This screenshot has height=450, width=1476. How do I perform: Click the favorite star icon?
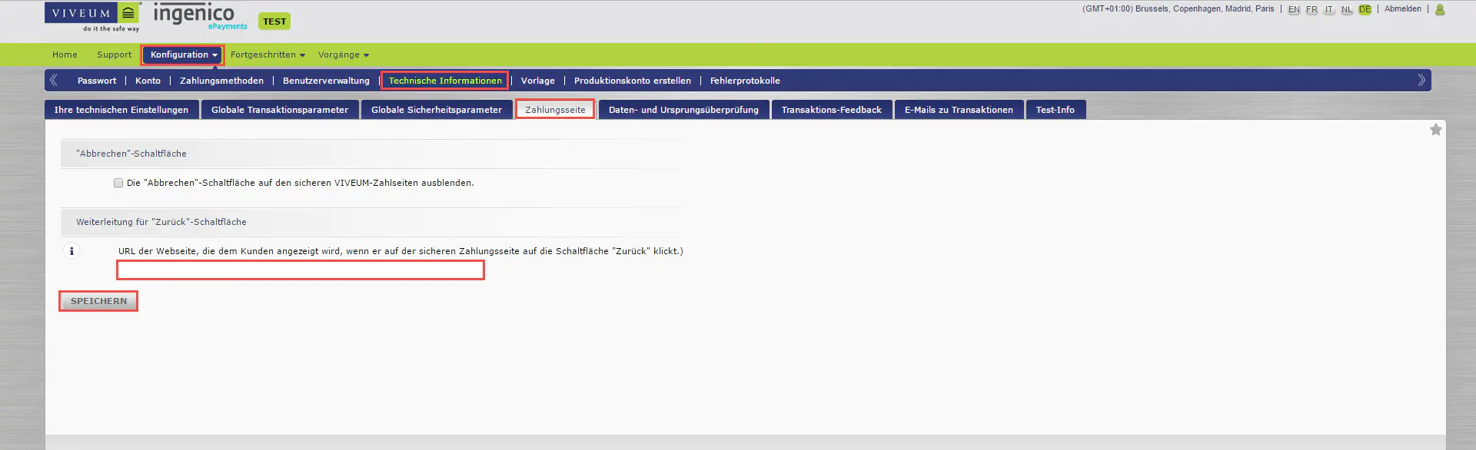[x=1435, y=130]
